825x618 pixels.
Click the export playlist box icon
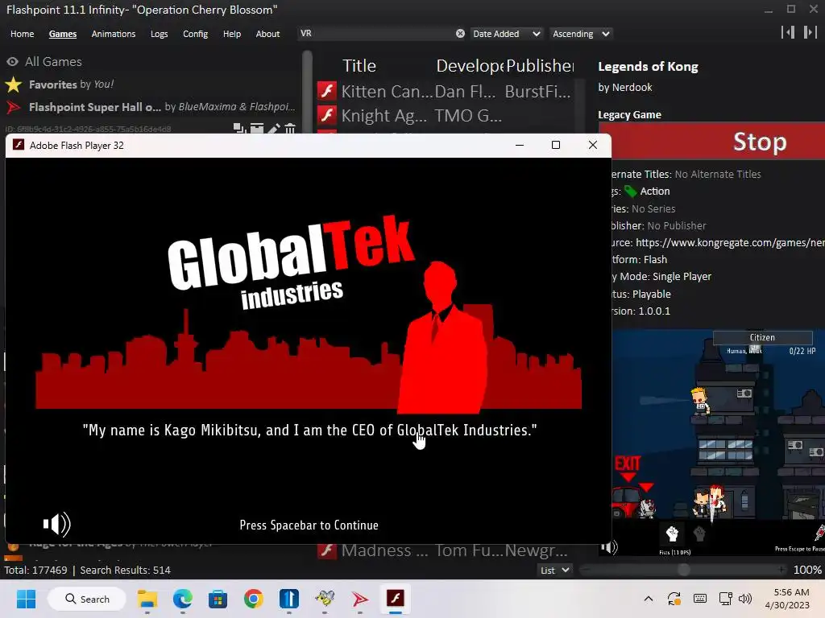coord(257,128)
